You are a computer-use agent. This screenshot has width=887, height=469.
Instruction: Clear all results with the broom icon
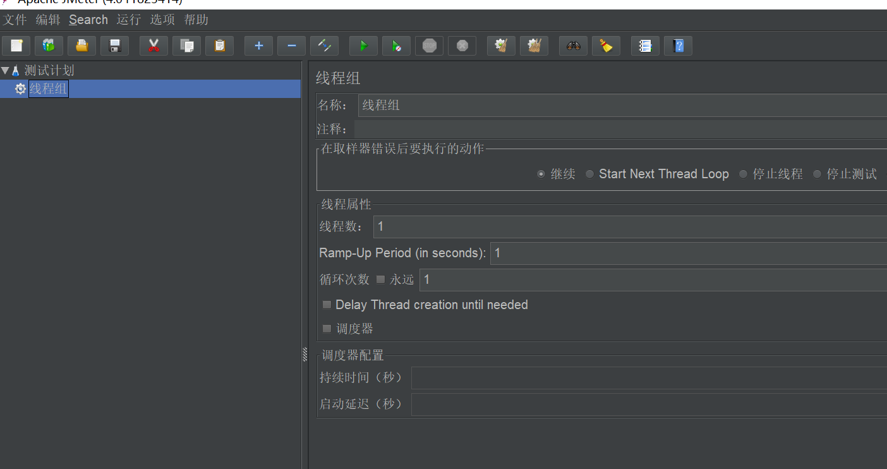pyautogui.click(x=534, y=45)
